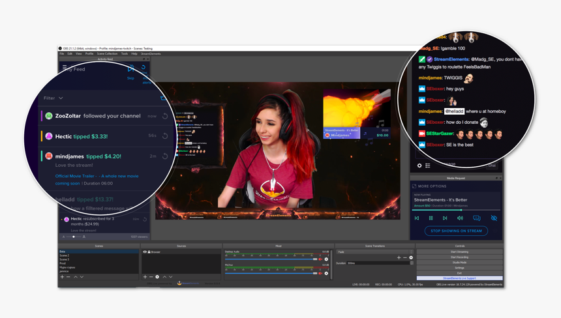
Task: Remove the scene transition with minus icon
Action: [404, 257]
